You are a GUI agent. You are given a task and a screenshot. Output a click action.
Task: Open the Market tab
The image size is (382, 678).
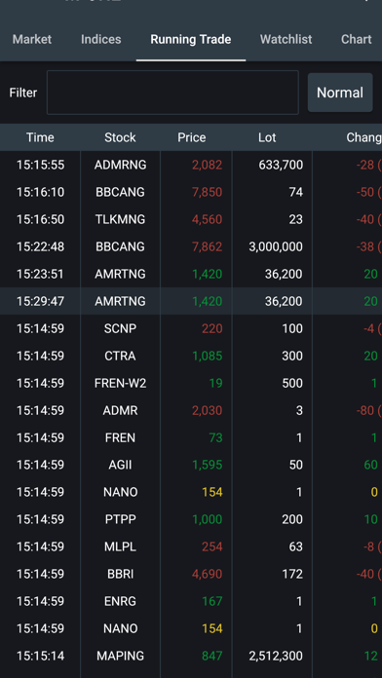click(x=32, y=39)
